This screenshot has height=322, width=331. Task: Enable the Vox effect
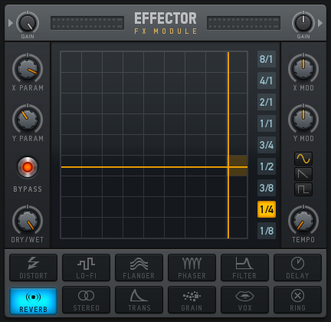[244, 300]
